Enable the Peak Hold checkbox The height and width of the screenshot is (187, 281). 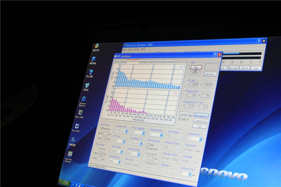point(147,148)
